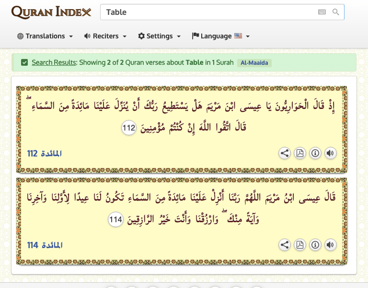Expand the Translations dropdown
The height and width of the screenshot is (288, 368).
click(x=45, y=36)
